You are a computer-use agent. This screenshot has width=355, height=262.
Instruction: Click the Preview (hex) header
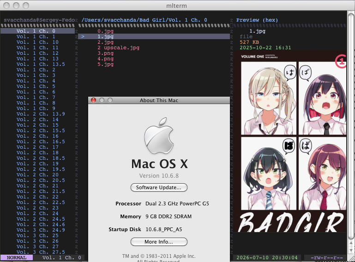pos(257,20)
